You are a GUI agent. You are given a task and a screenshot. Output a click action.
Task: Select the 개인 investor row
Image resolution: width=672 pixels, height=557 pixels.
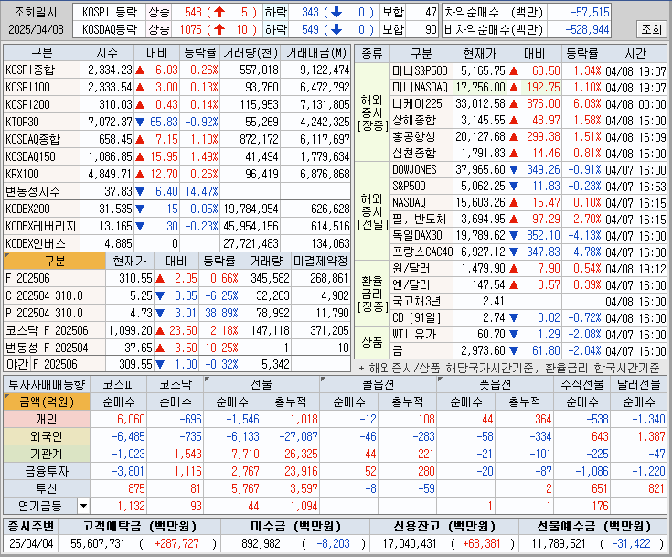tap(336, 419)
